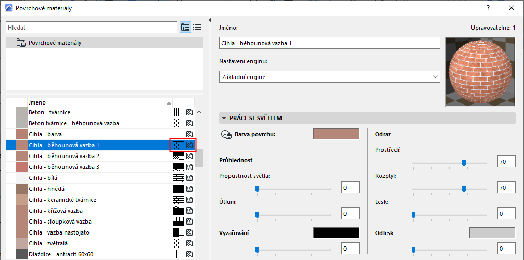The image size is (524, 260).
Task: Click hatch icon of Beton tvárnice - běhounová vazba
Action: coord(178,123)
